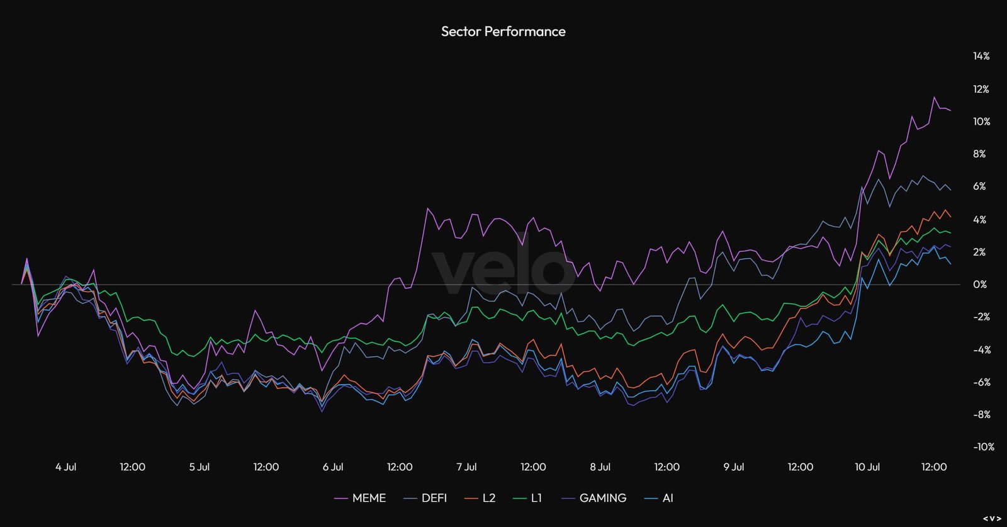The width and height of the screenshot is (1007, 527).
Task: Click the 0% y-axis label
Action: click(979, 285)
